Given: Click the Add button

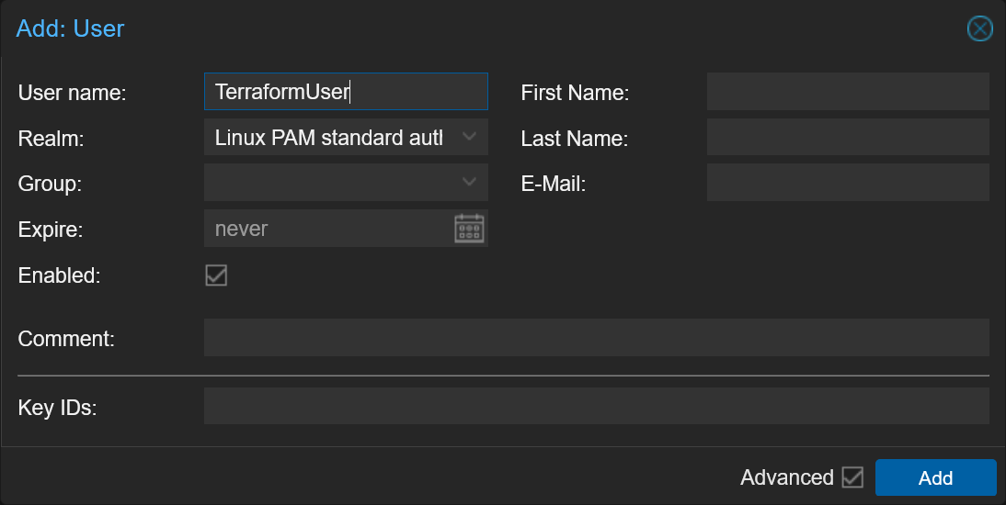Looking at the screenshot, I should tap(935, 477).
